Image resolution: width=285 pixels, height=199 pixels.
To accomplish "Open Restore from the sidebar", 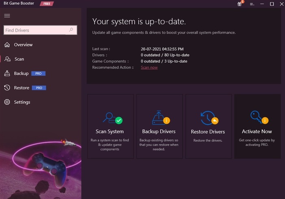I will (x=21, y=88).
